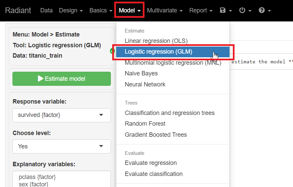Choose Multinomial logistic regression (MNL)
Viewport: 293px width, 187px height.
(x=173, y=63)
